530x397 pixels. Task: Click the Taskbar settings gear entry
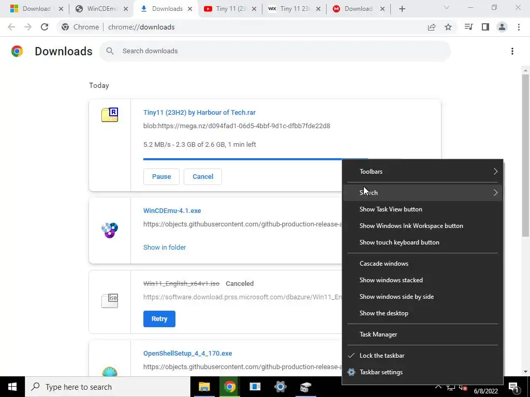pos(423,372)
